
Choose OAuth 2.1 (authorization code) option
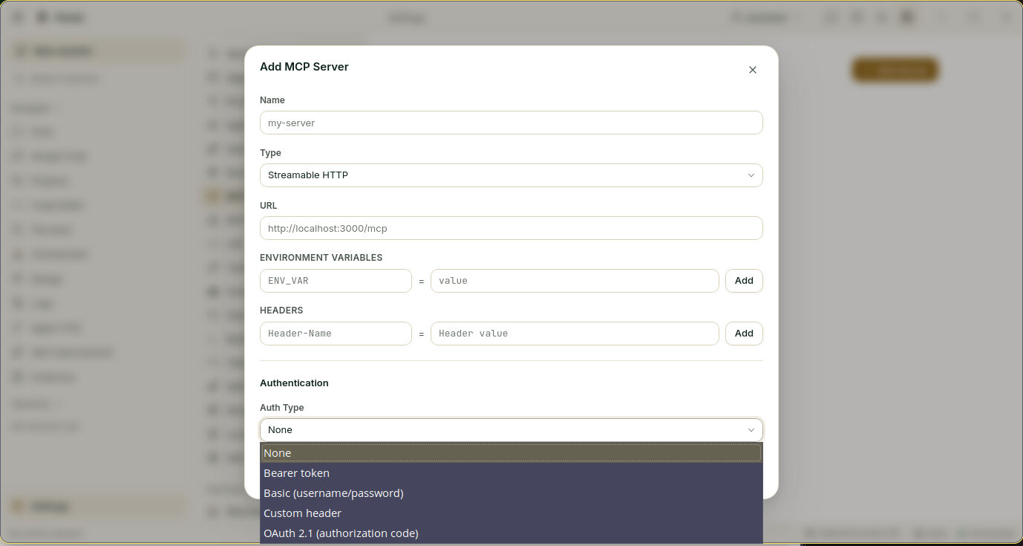click(x=511, y=533)
